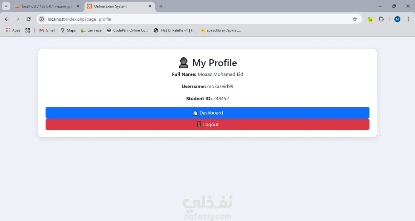Open the Apps grid bookmark
Screen dimensions: 415x221
tap(13, 30)
